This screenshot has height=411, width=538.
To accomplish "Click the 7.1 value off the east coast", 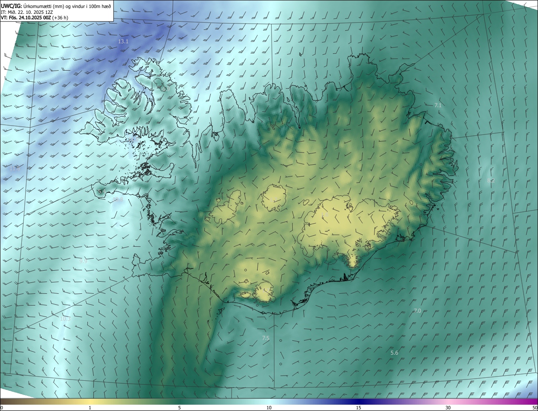I will (x=438, y=105).
